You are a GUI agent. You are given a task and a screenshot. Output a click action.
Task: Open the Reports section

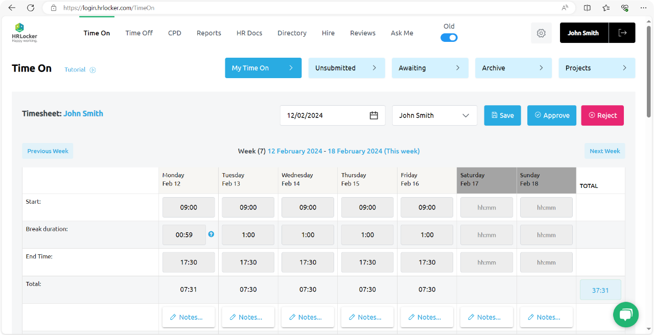pyautogui.click(x=208, y=33)
